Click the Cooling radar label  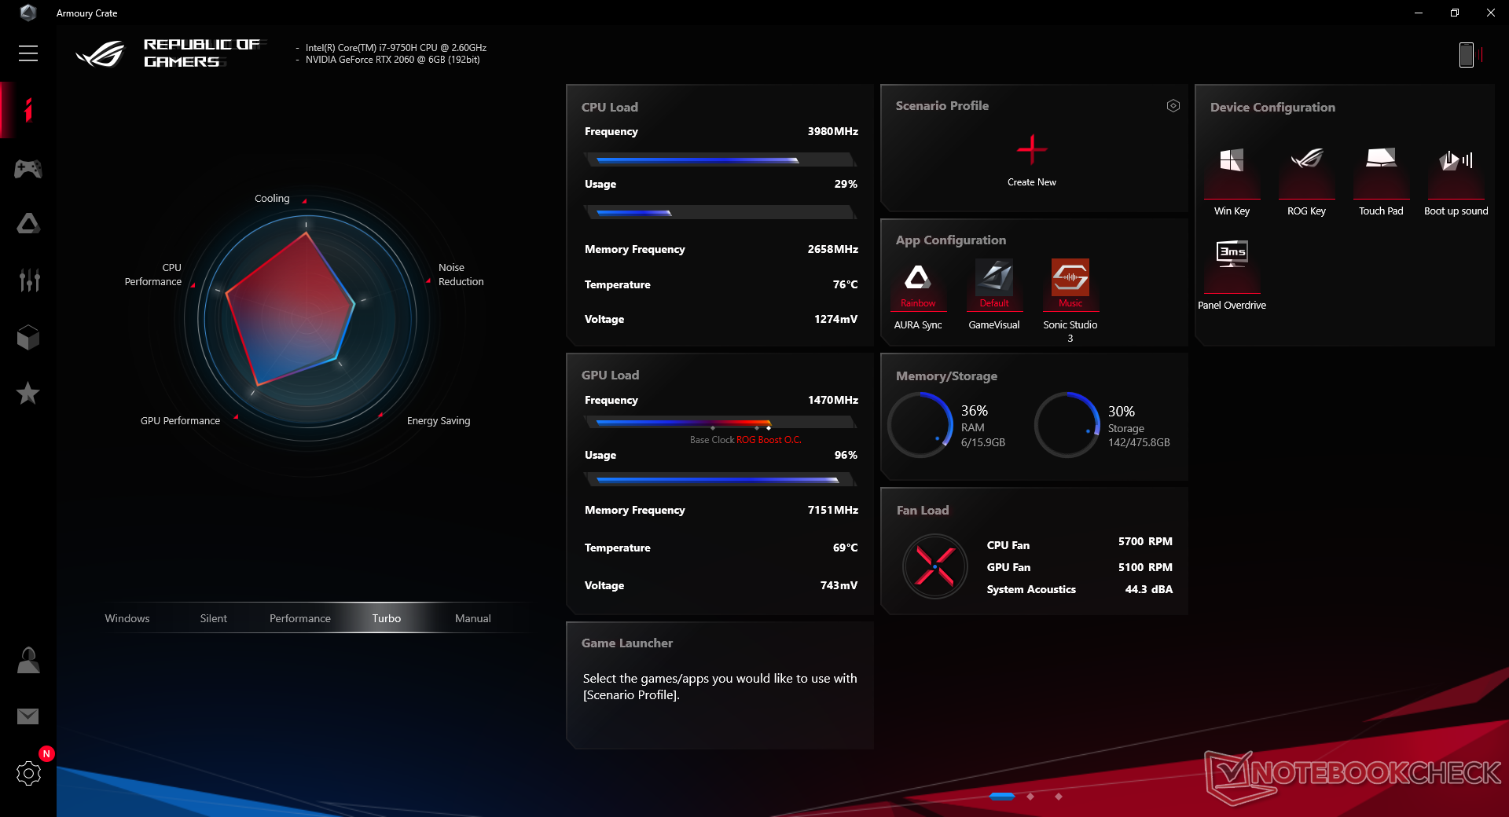click(272, 199)
